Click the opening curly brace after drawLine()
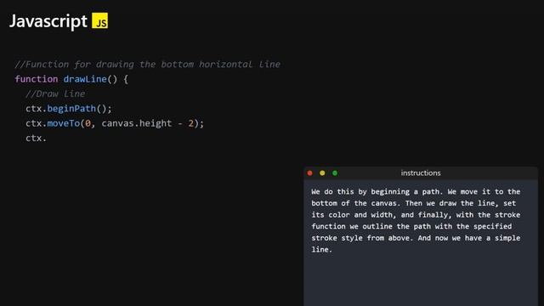The image size is (544, 306). click(126, 79)
